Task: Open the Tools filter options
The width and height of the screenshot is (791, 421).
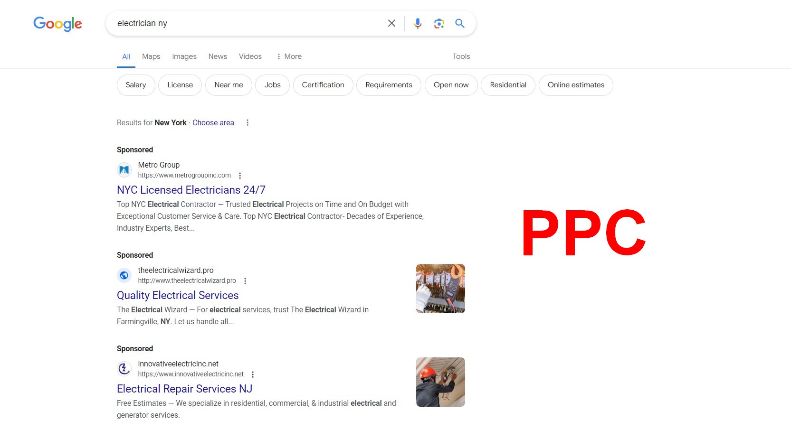Action: [461, 56]
